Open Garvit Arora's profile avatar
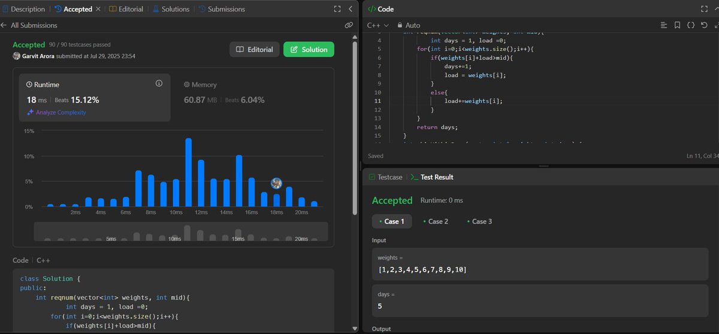This screenshot has width=719, height=334. click(x=16, y=56)
